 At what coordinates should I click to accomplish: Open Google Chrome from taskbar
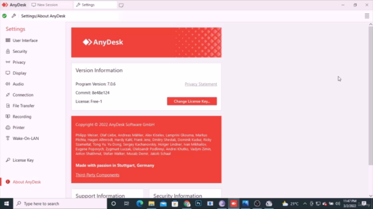pos(186,204)
